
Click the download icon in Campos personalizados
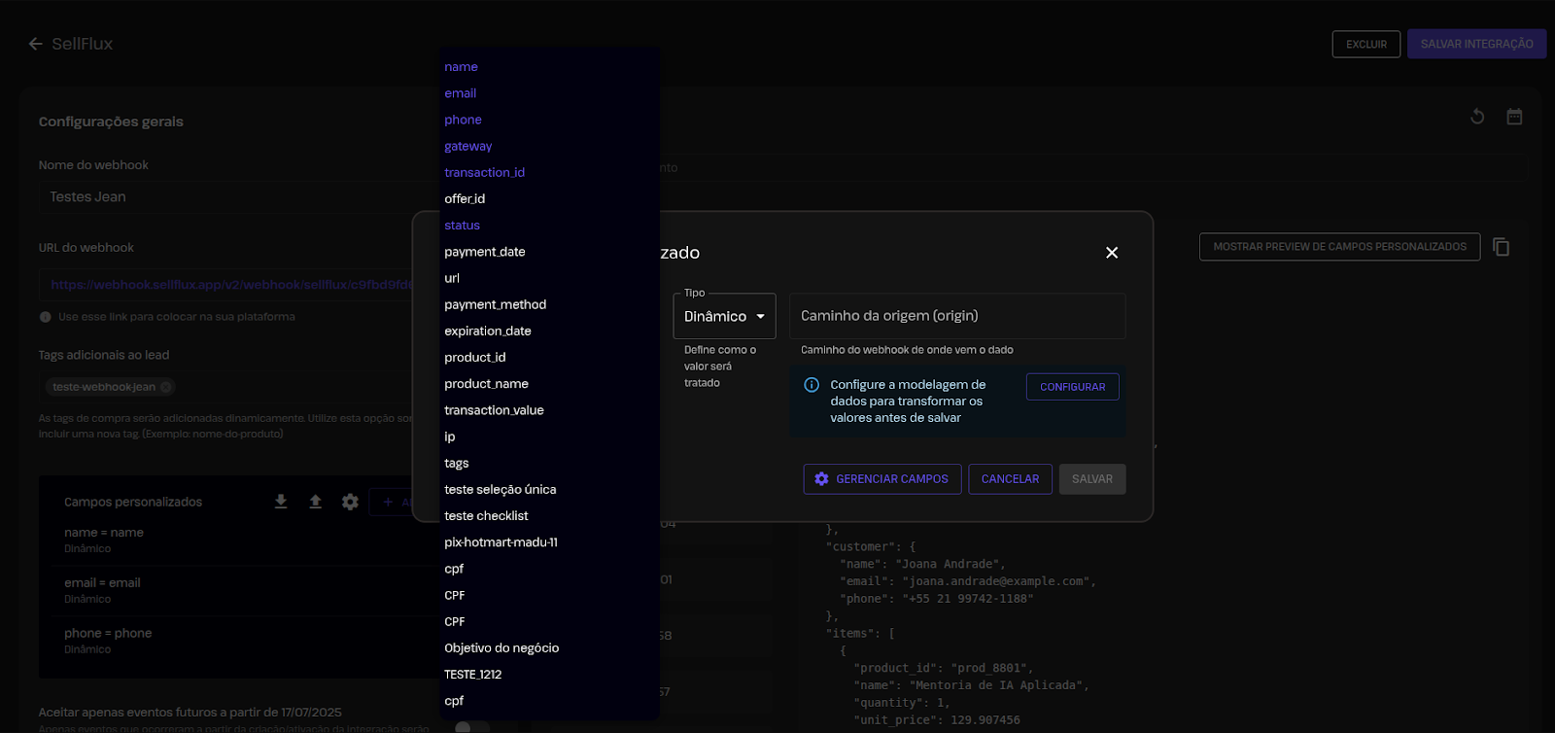pos(281,502)
